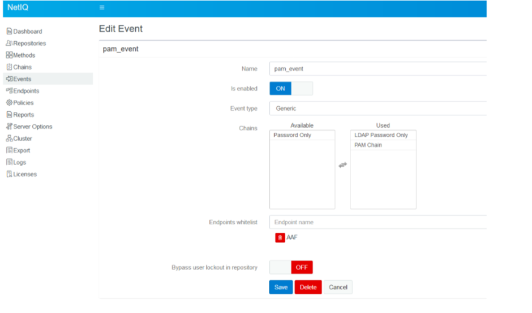Click the Endpoints icon in sidebar

pos(9,90)
